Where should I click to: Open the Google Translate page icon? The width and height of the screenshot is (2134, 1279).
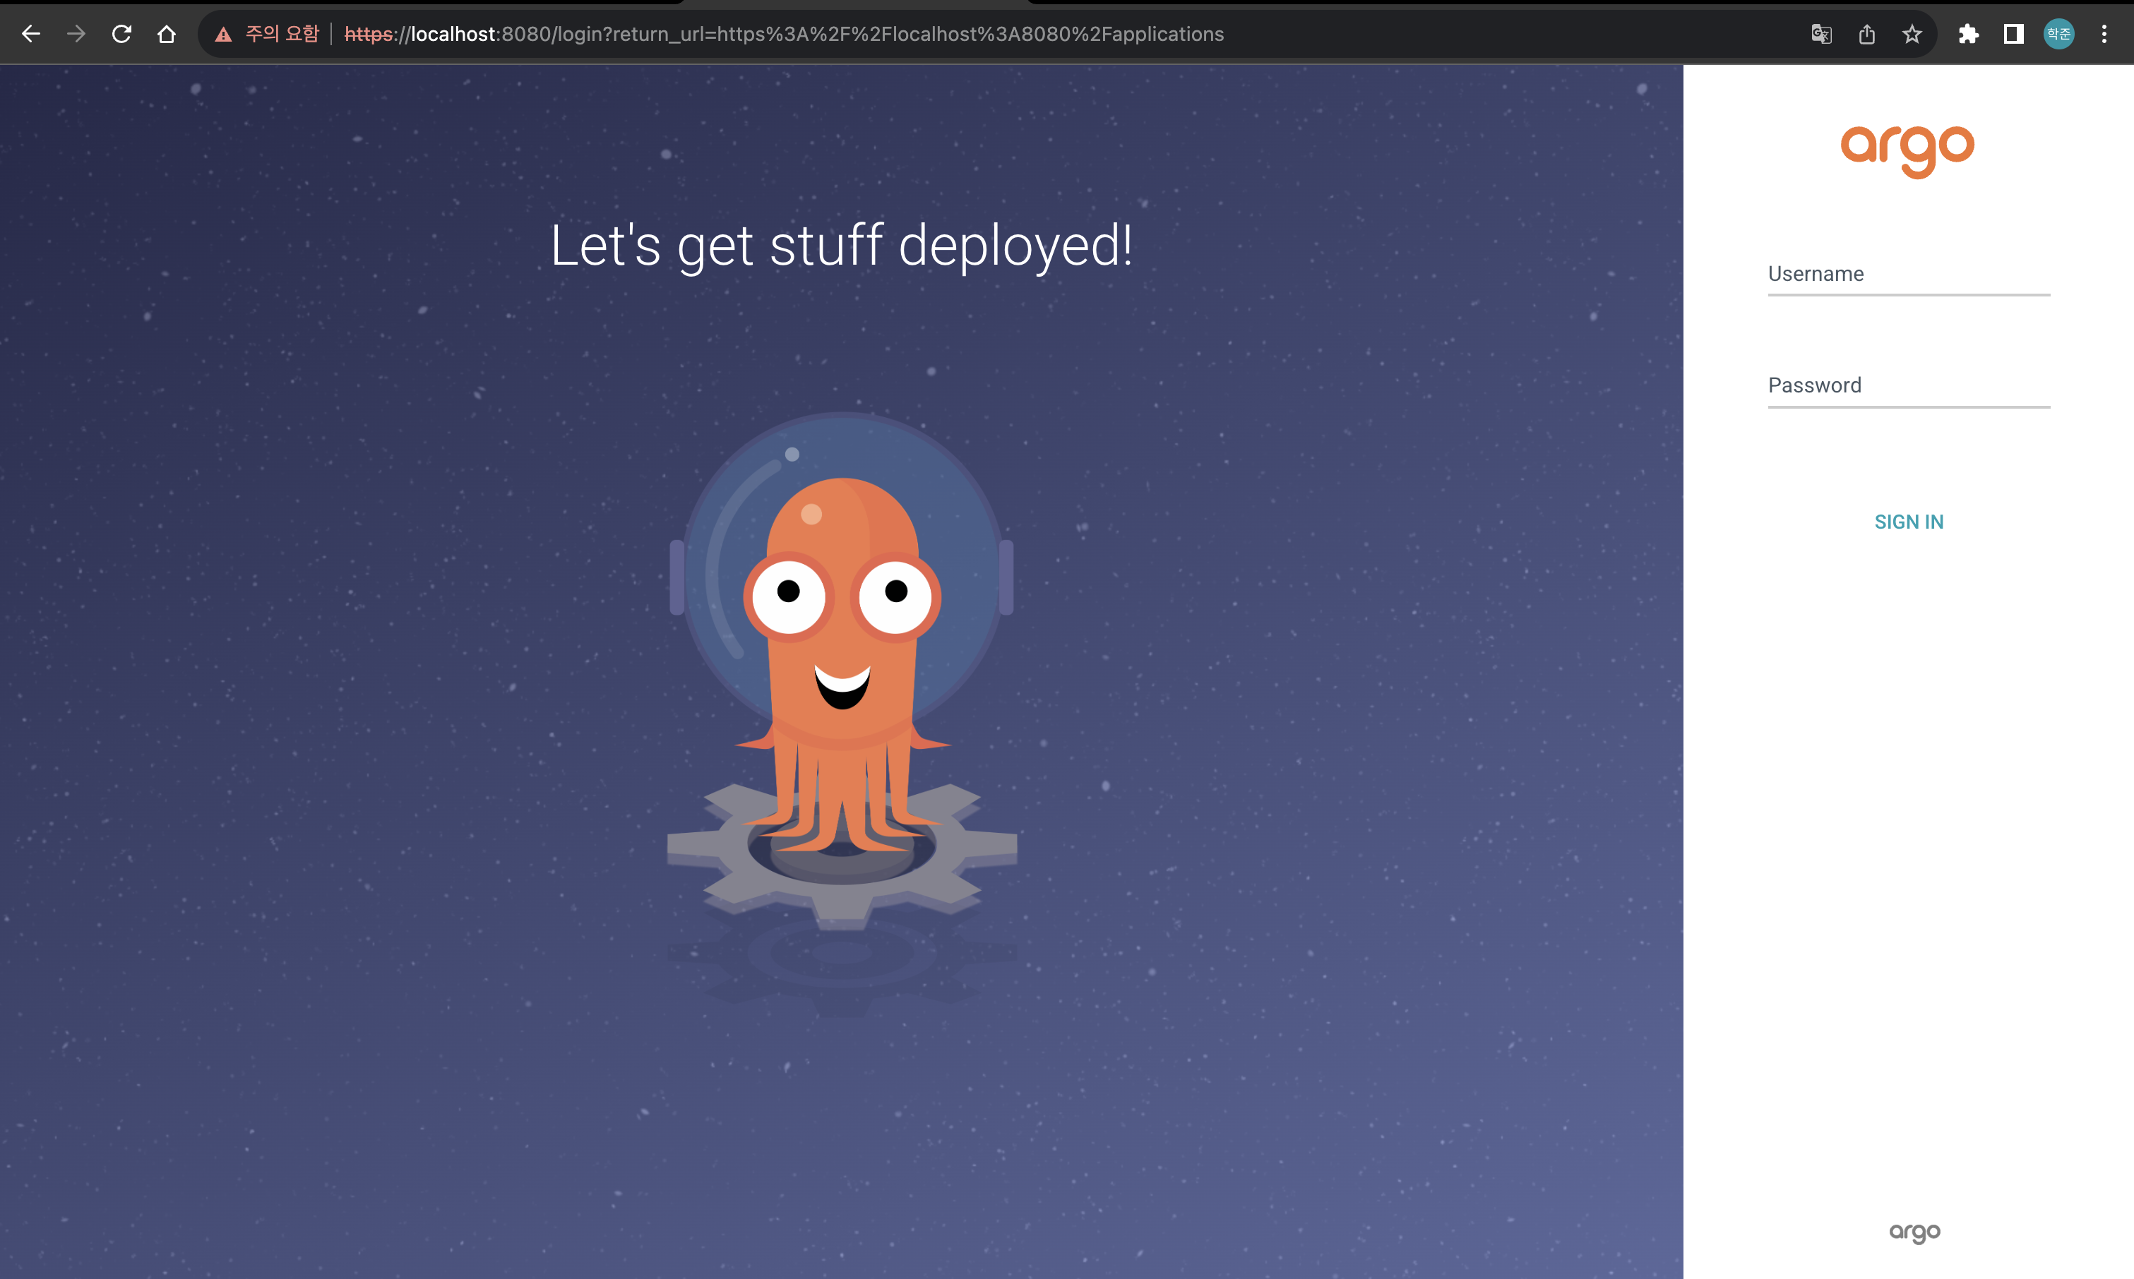[1820, 34]
